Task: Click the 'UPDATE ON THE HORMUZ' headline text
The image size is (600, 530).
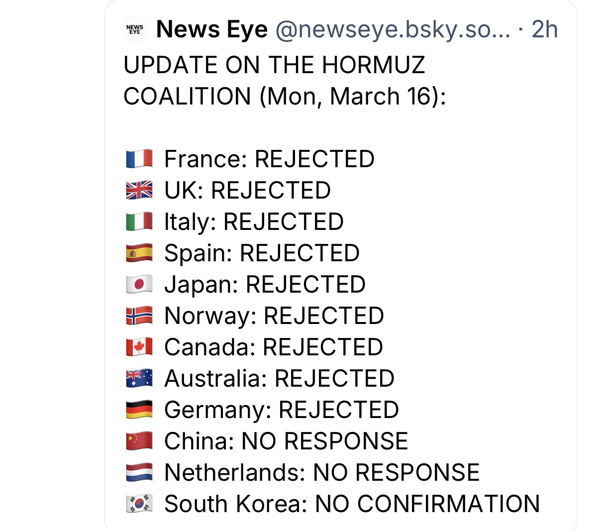Action: point(274,65)
